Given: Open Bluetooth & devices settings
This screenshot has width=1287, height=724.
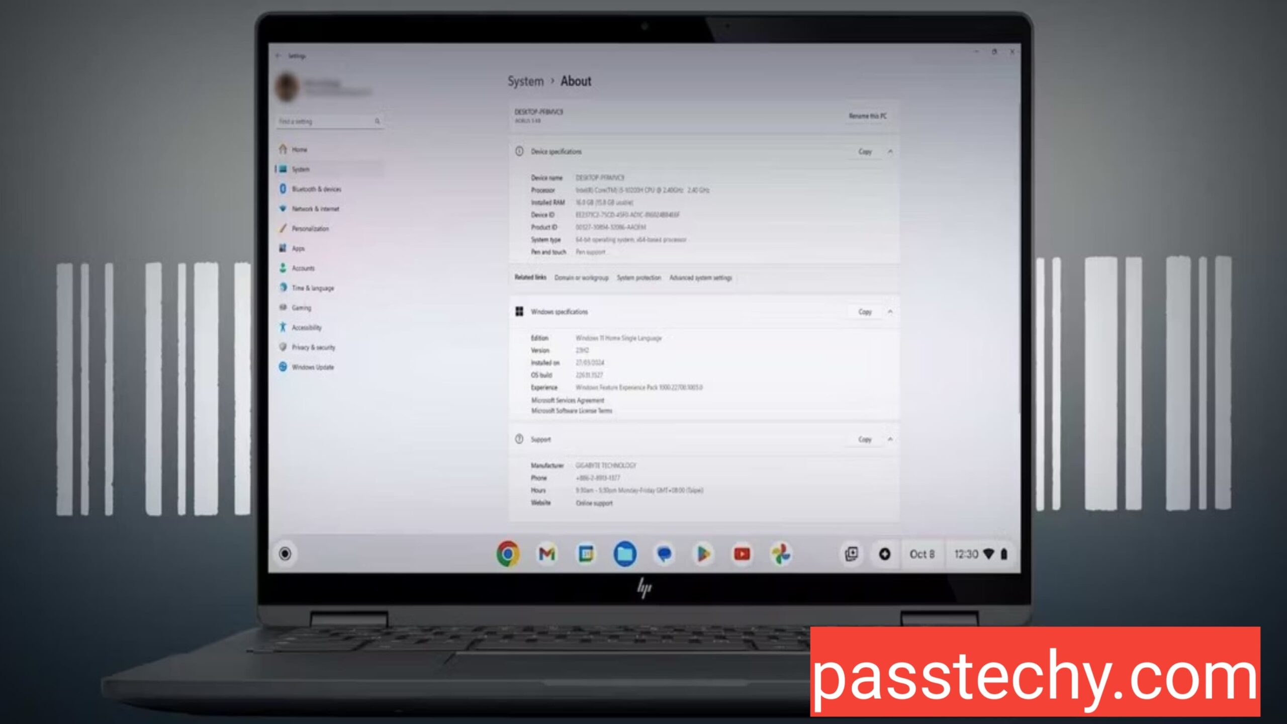Looking at the screenshot, I should tap(316, 189).
